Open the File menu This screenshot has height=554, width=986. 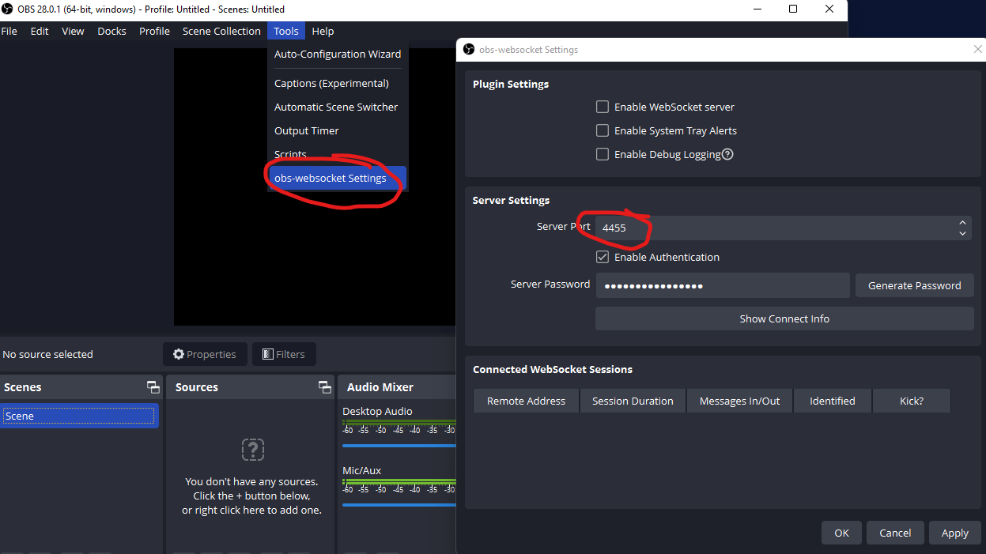coord(9,31)
